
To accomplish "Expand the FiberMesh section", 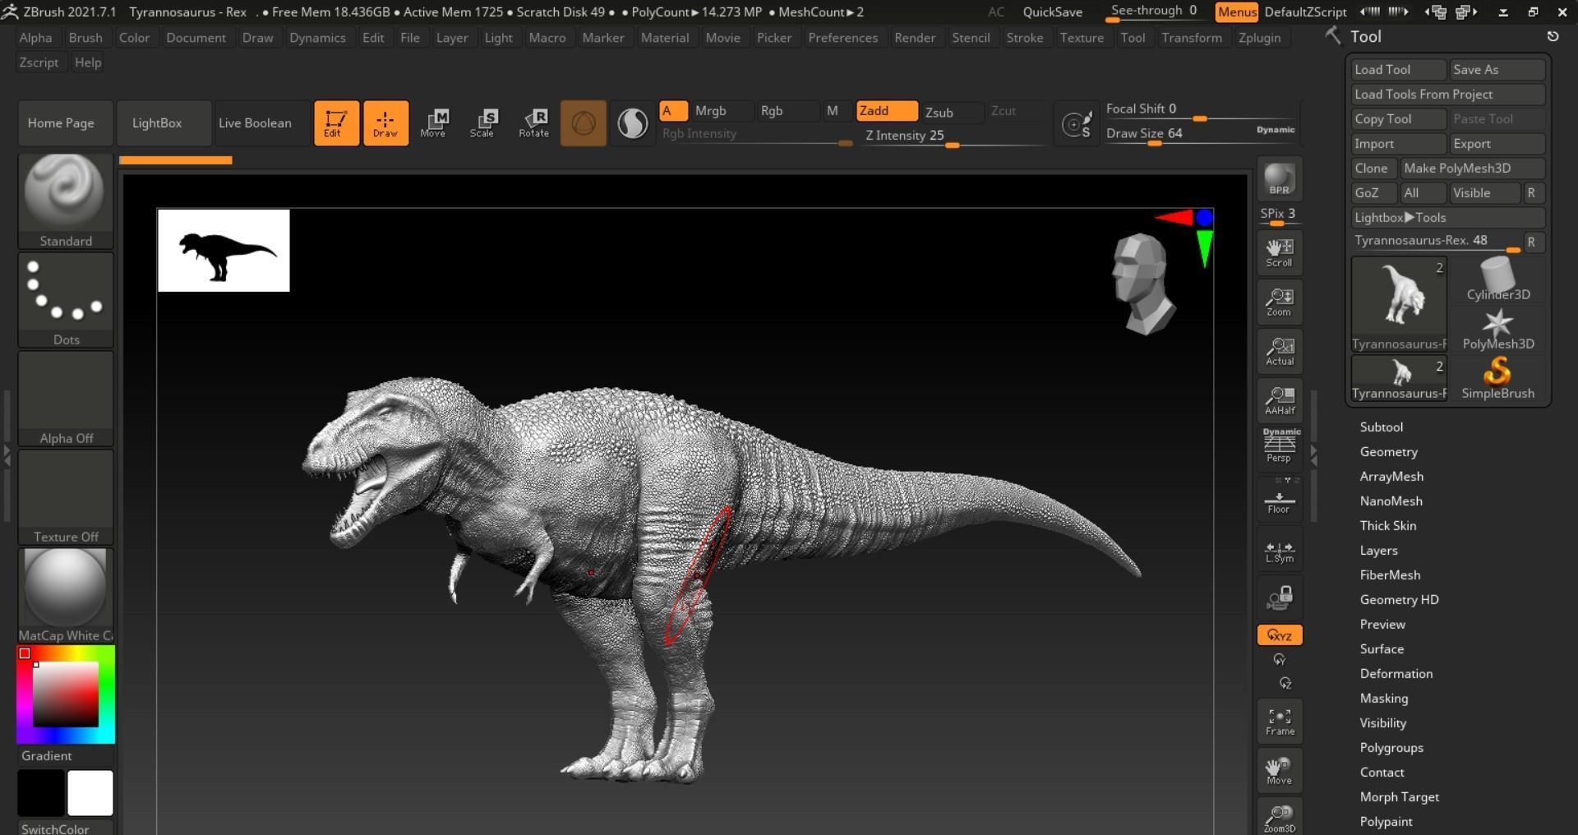I will 1390,575.
